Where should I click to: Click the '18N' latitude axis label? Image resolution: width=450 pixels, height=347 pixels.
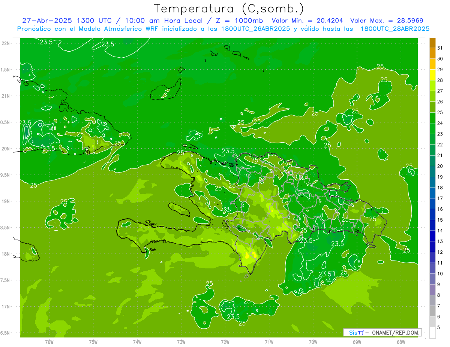[x=6, y=254]
